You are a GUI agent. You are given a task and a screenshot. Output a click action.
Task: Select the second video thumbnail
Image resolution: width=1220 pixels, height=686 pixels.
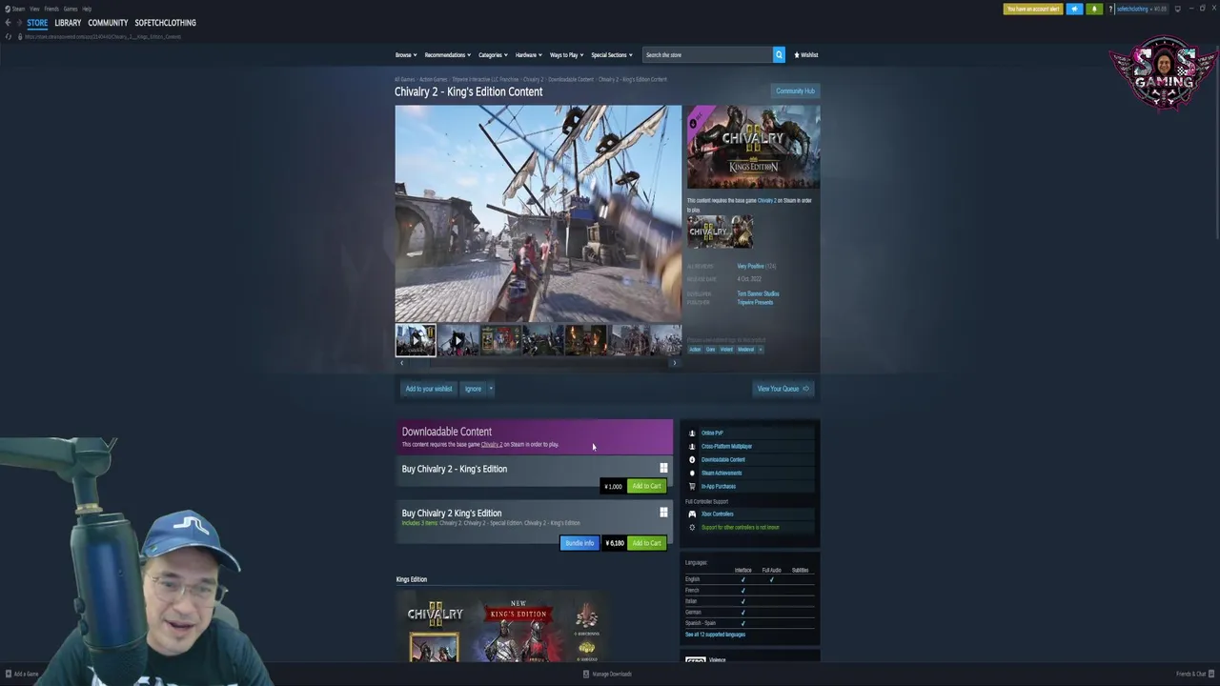point(457,340)
